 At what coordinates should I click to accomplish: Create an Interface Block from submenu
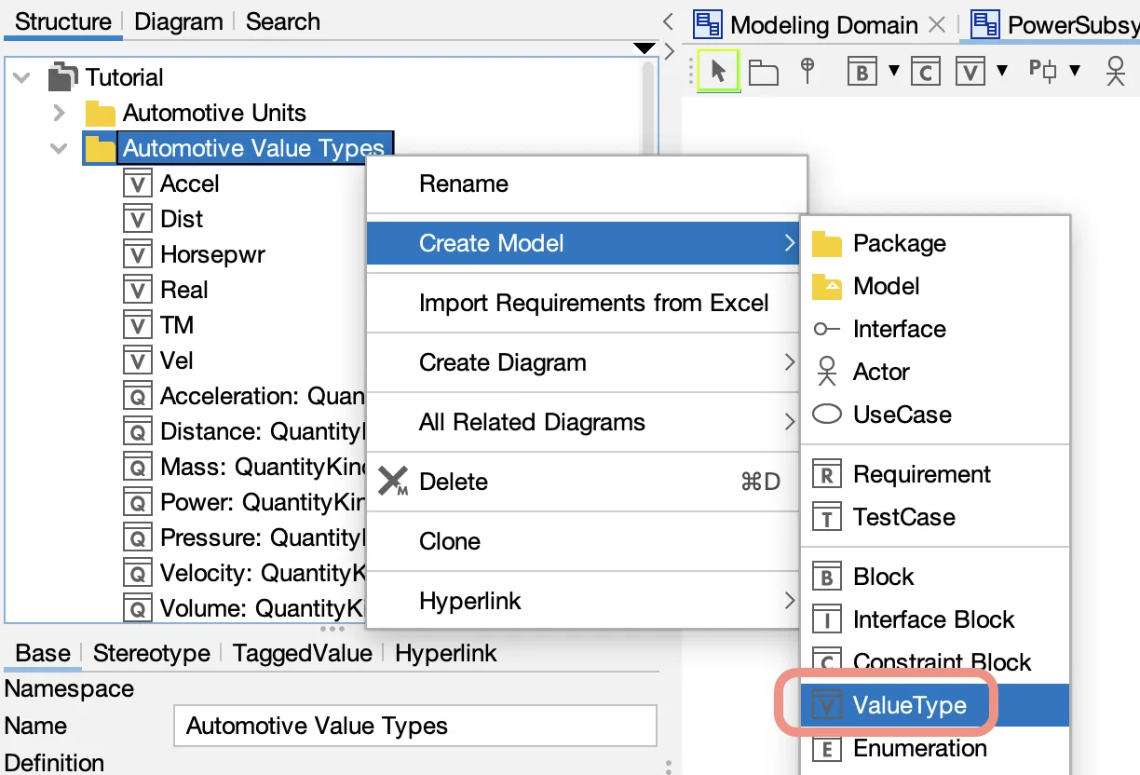(935, 619)
